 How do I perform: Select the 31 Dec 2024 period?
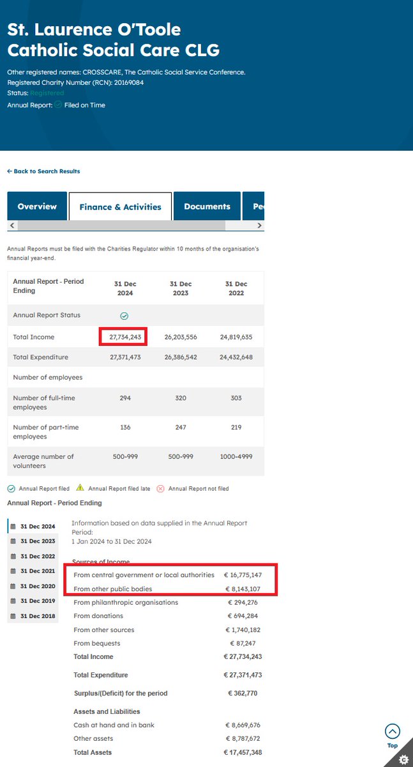tap(33, 527)
